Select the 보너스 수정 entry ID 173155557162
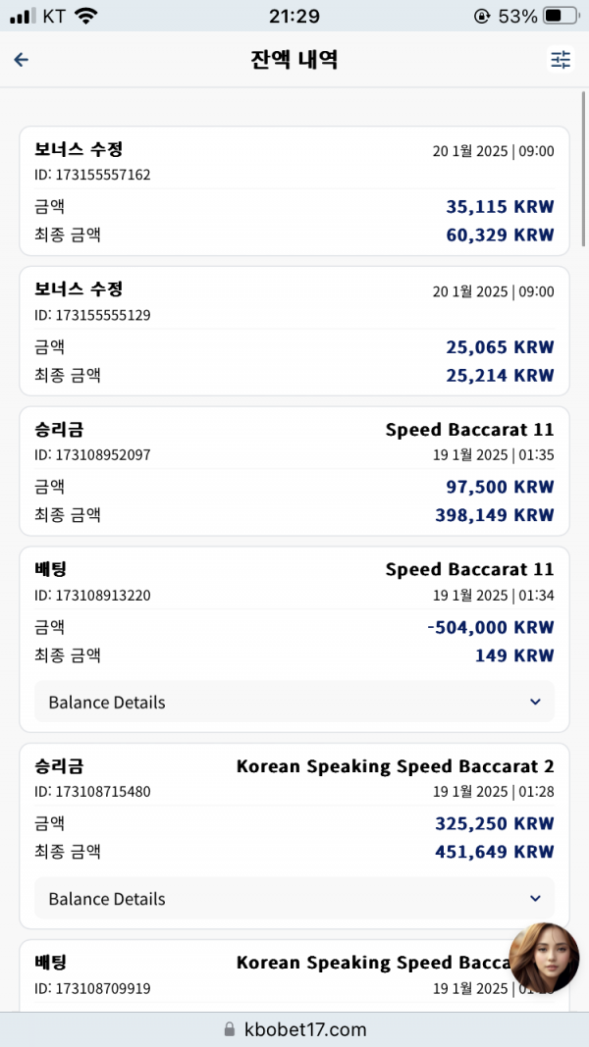Viewport: 589px width, 1047px height. 294,191
